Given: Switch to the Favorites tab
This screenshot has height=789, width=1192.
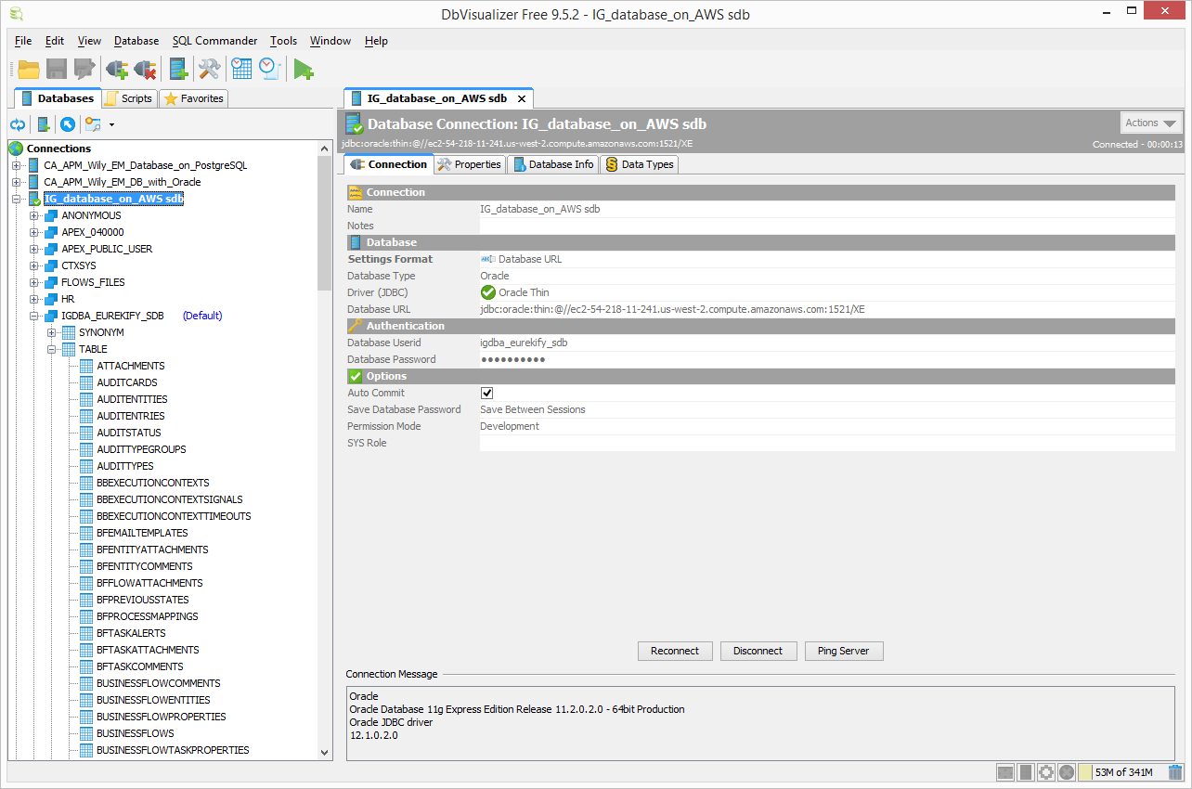Looking at the screenshot, I should 193,98.
